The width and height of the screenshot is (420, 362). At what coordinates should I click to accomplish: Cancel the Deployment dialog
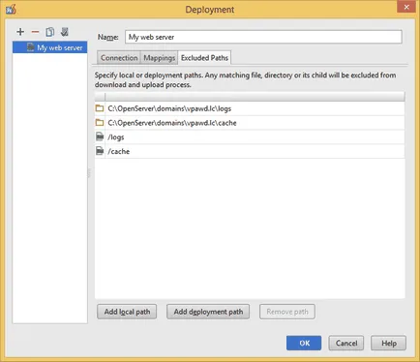pos(346,343)
